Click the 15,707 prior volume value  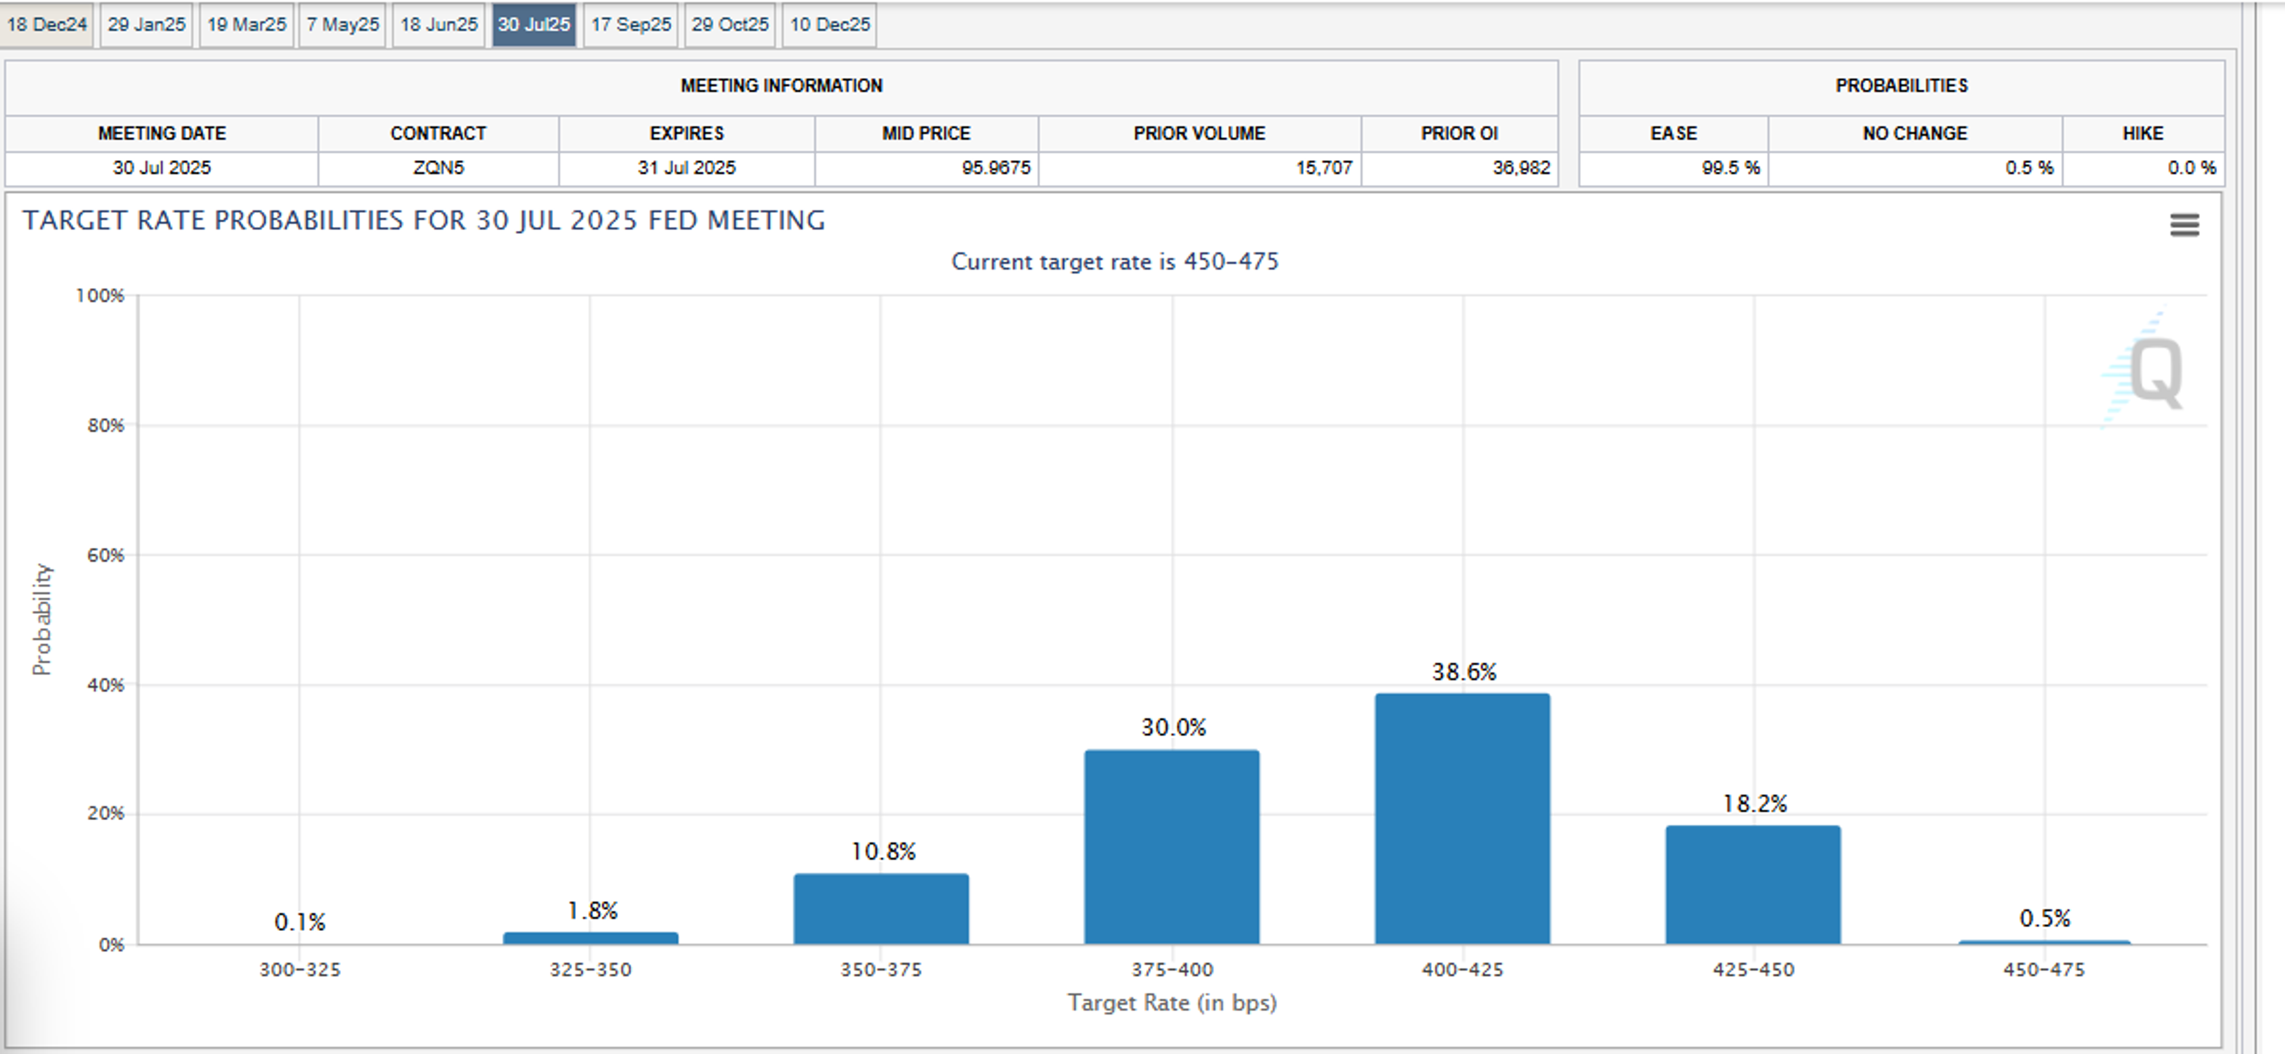click(x=1325, y=168)
